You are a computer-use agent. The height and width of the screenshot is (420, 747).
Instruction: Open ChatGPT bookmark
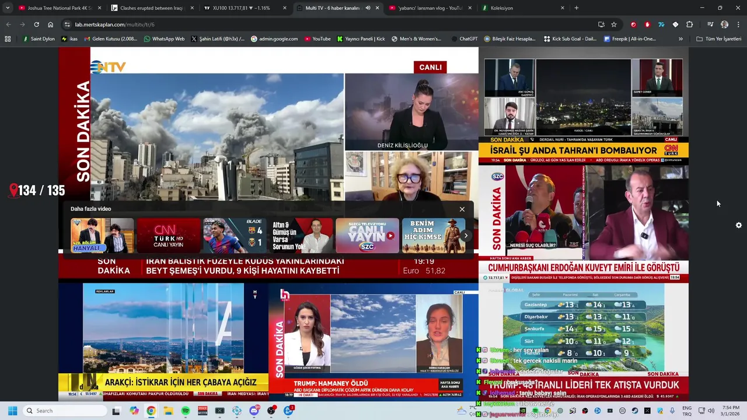click(x=464, y=39)
